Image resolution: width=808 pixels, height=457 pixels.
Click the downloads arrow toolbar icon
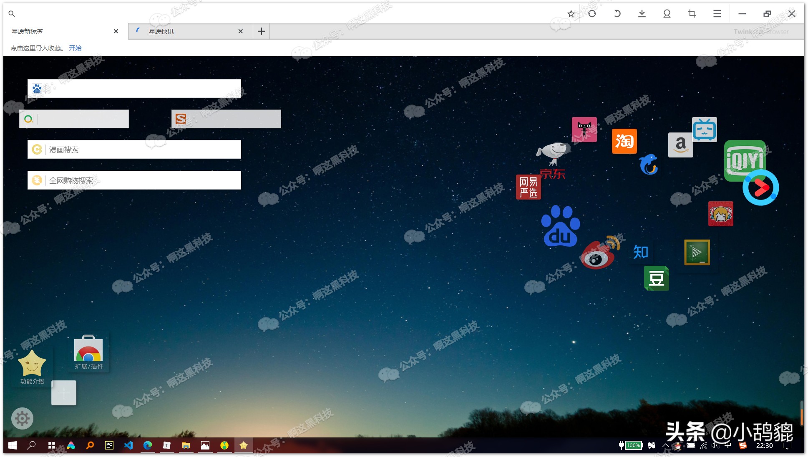click(x=642, y=14)
